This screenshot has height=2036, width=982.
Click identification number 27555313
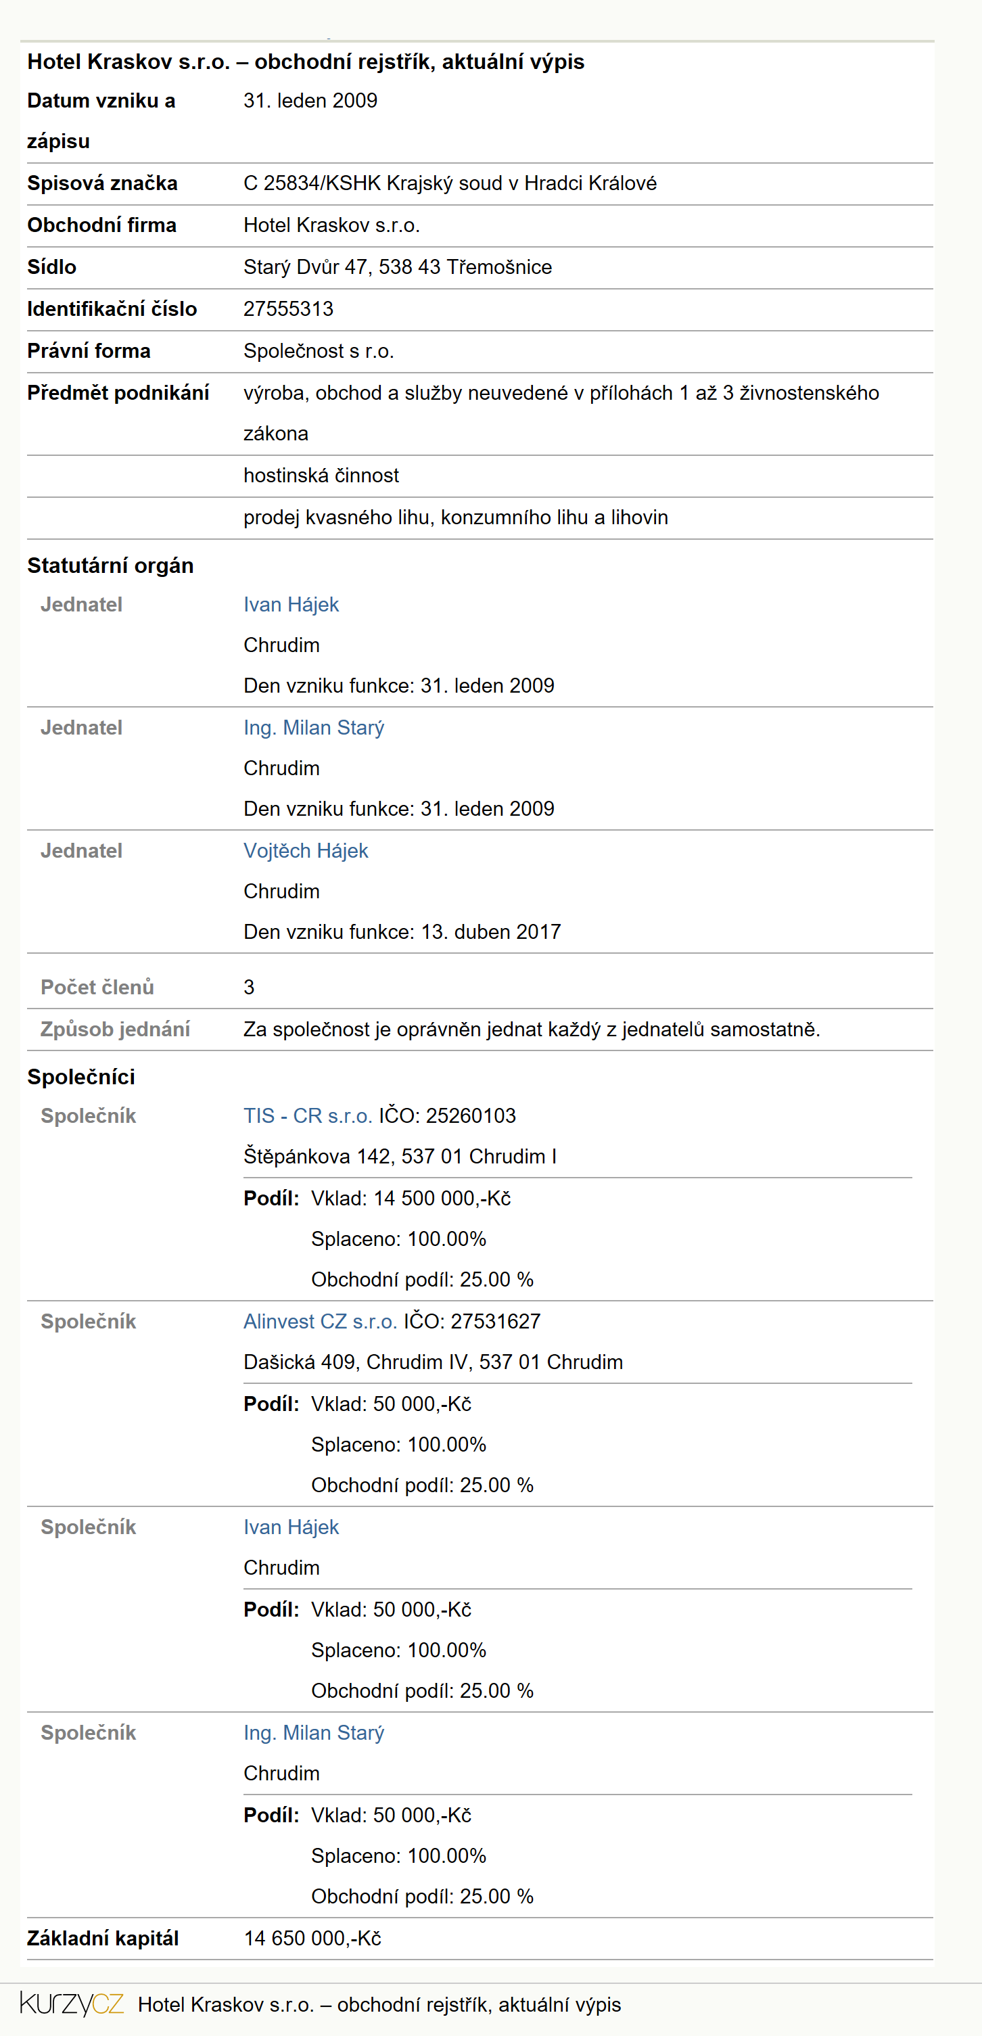coord(288,309)
